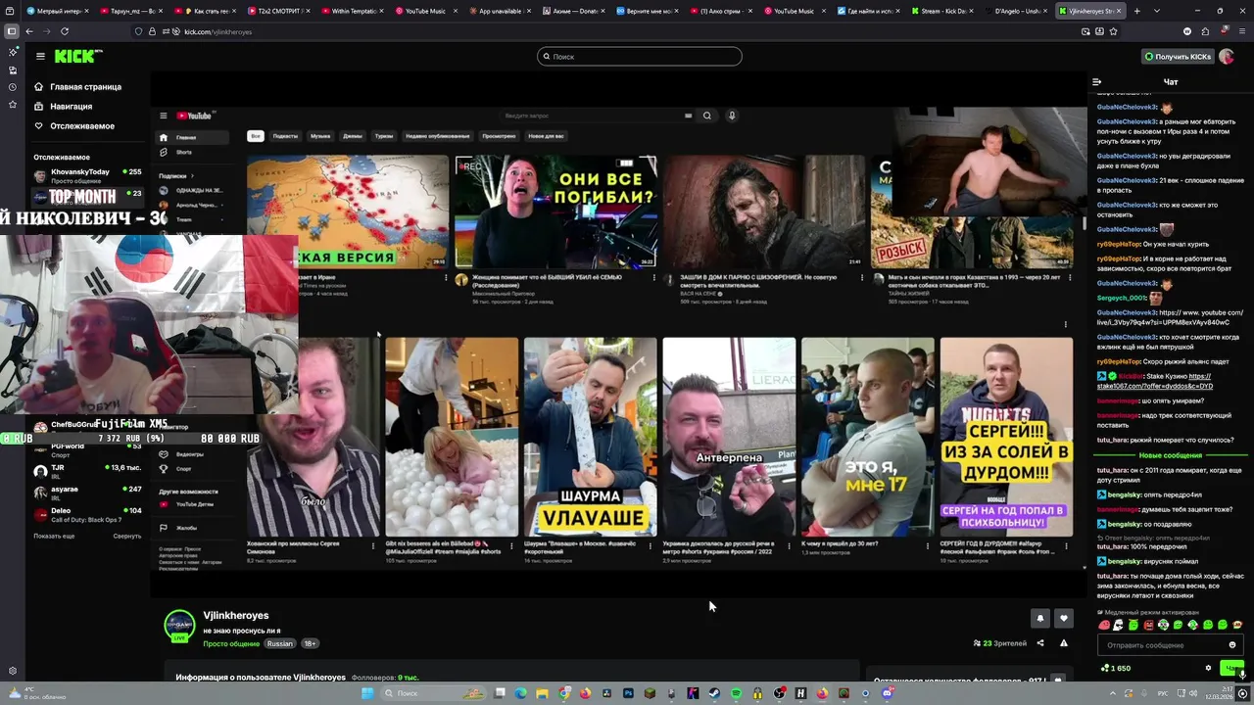Switch to Within Temptation browser tab
Image resolution: width=1254 pixels, height=705 pixels.
coord(351,11)
